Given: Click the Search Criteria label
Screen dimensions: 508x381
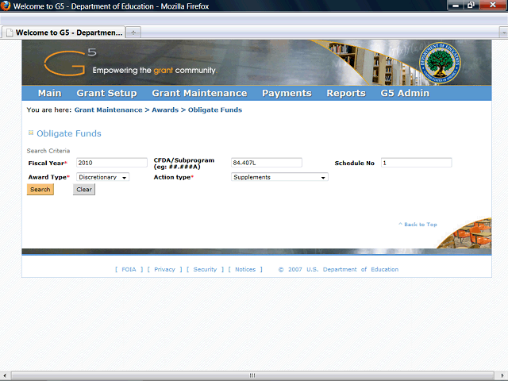Looking at the screenshot, I should tap(48, 151).
